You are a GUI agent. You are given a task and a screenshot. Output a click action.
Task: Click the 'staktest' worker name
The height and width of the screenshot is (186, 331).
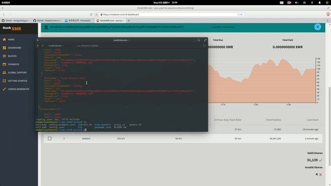click(86, 138)
